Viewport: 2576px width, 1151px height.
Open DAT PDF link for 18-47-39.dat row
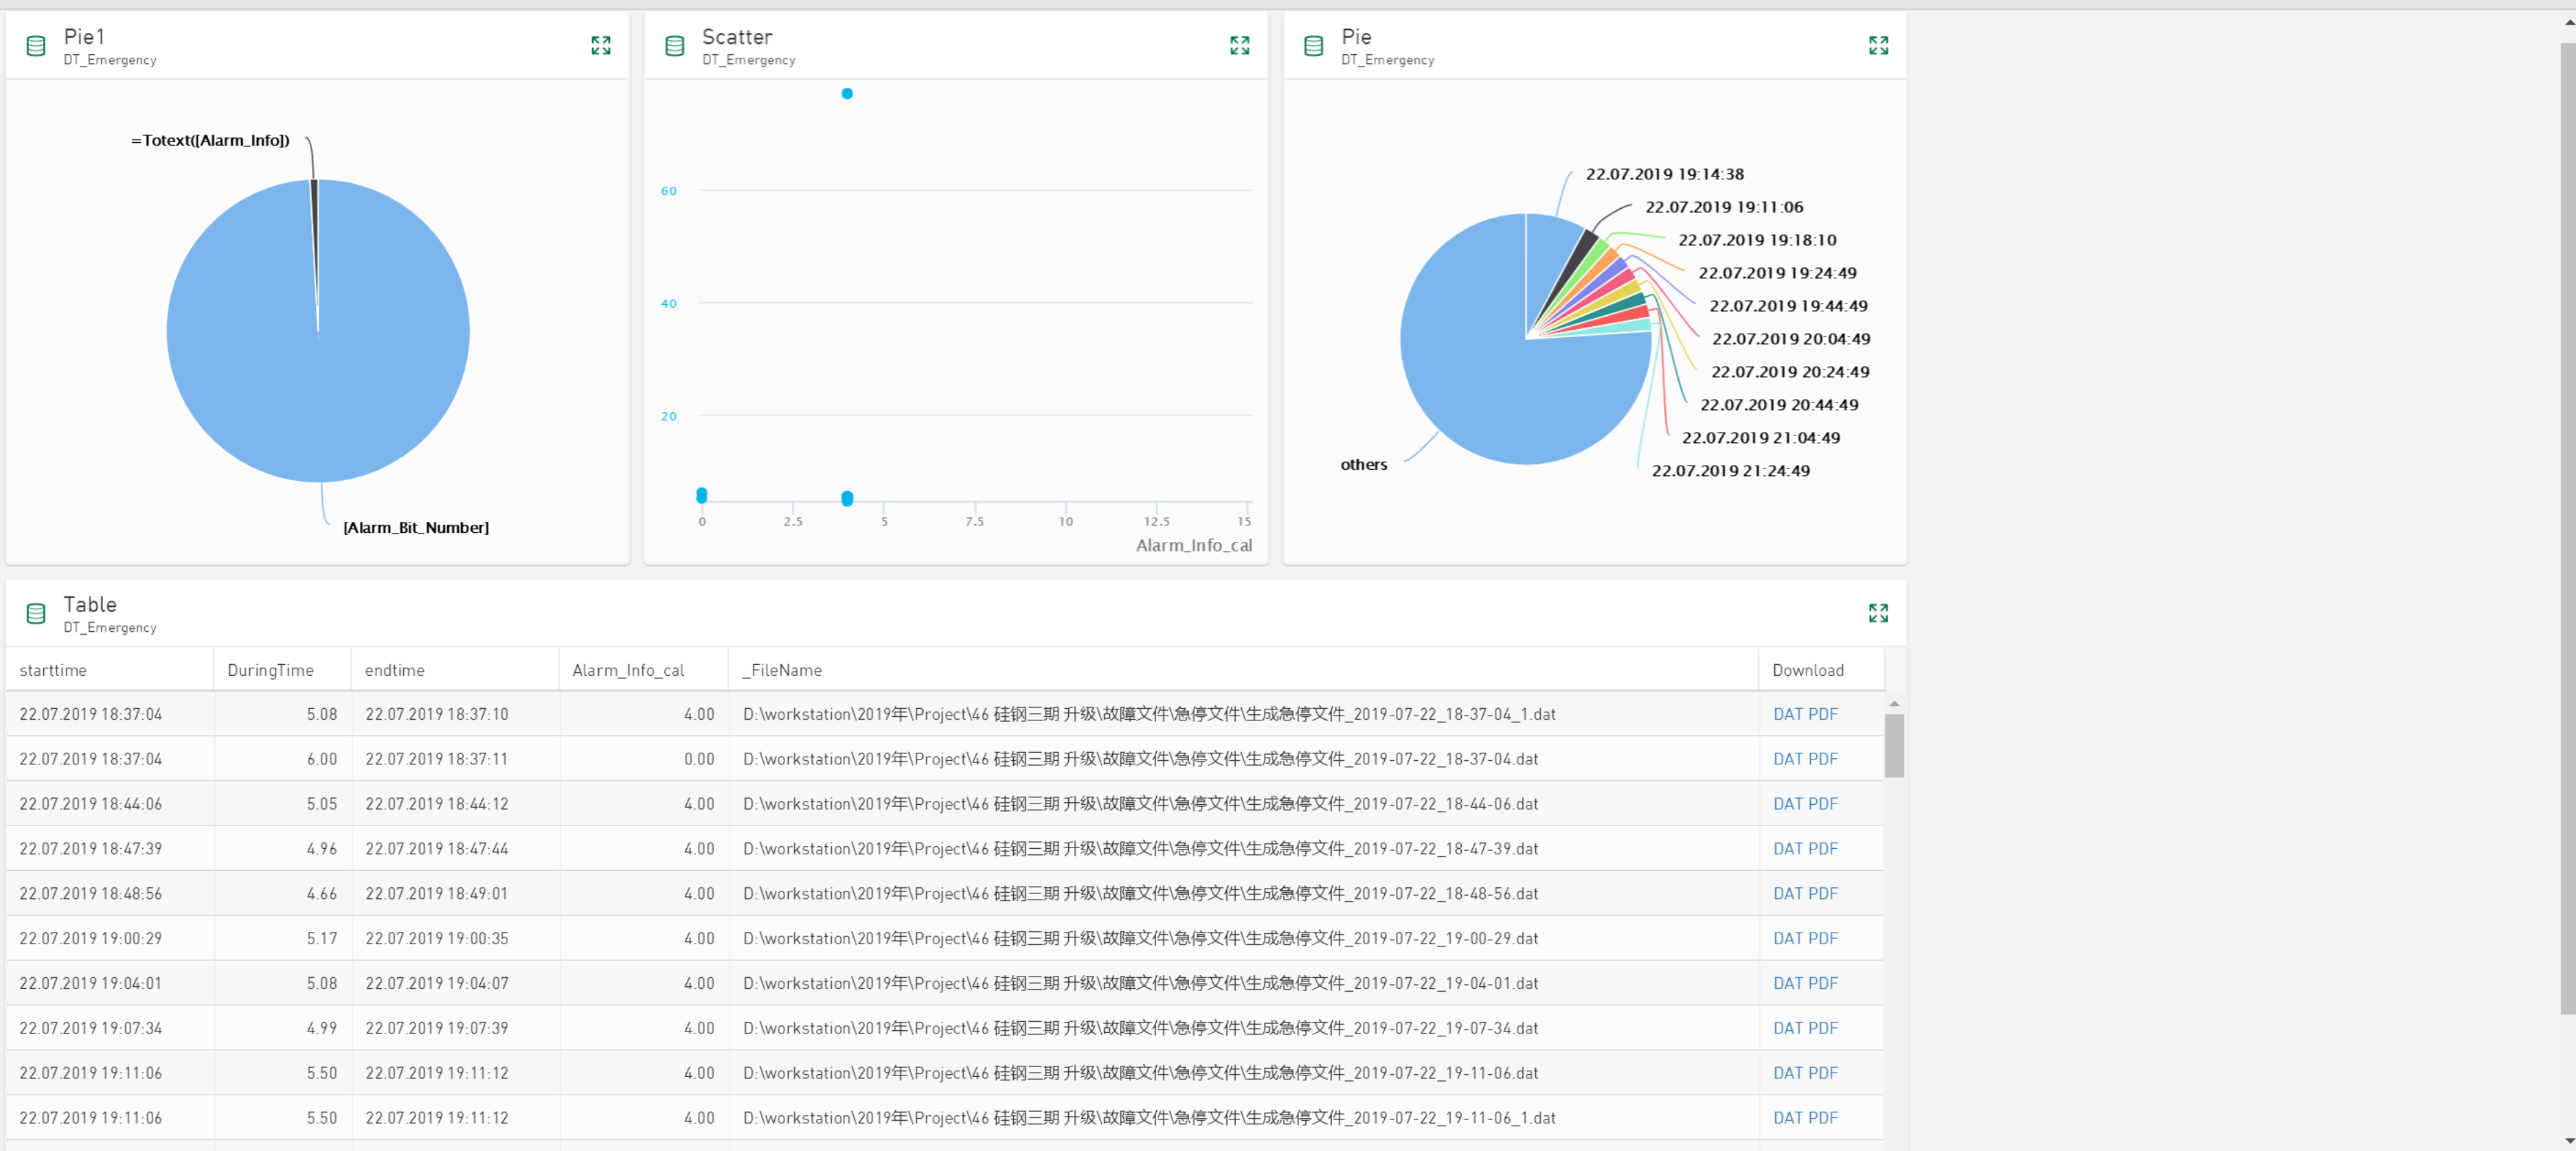point(1805,849)
